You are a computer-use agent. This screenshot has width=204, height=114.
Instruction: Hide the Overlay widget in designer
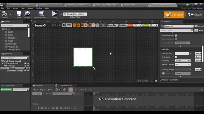(x=28, y=66)
